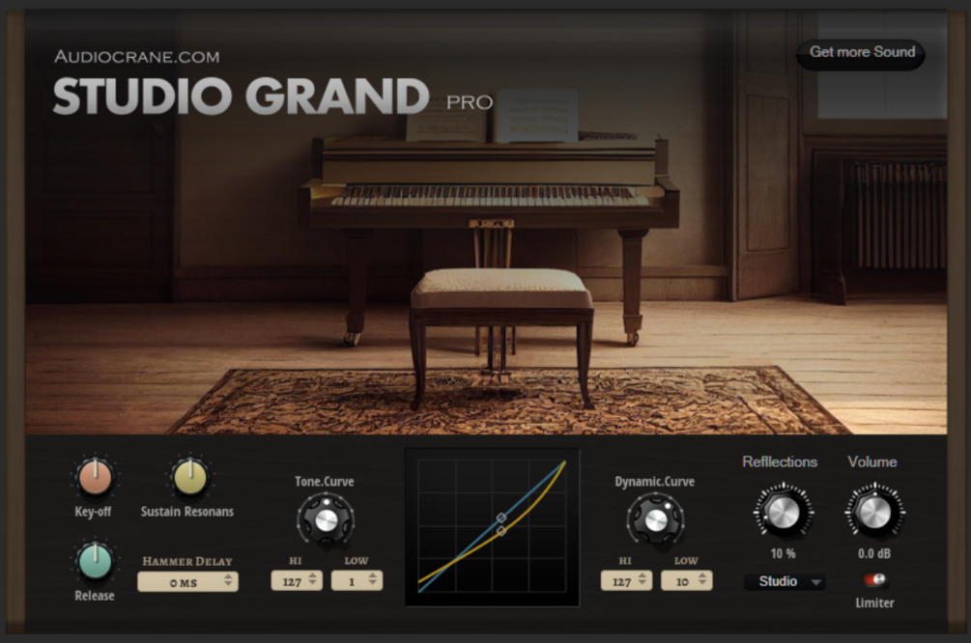Click the Dynamic Curve HI stepper arrows
The width and height of the screenshot is (971, 643).
[x=643, y=580]
